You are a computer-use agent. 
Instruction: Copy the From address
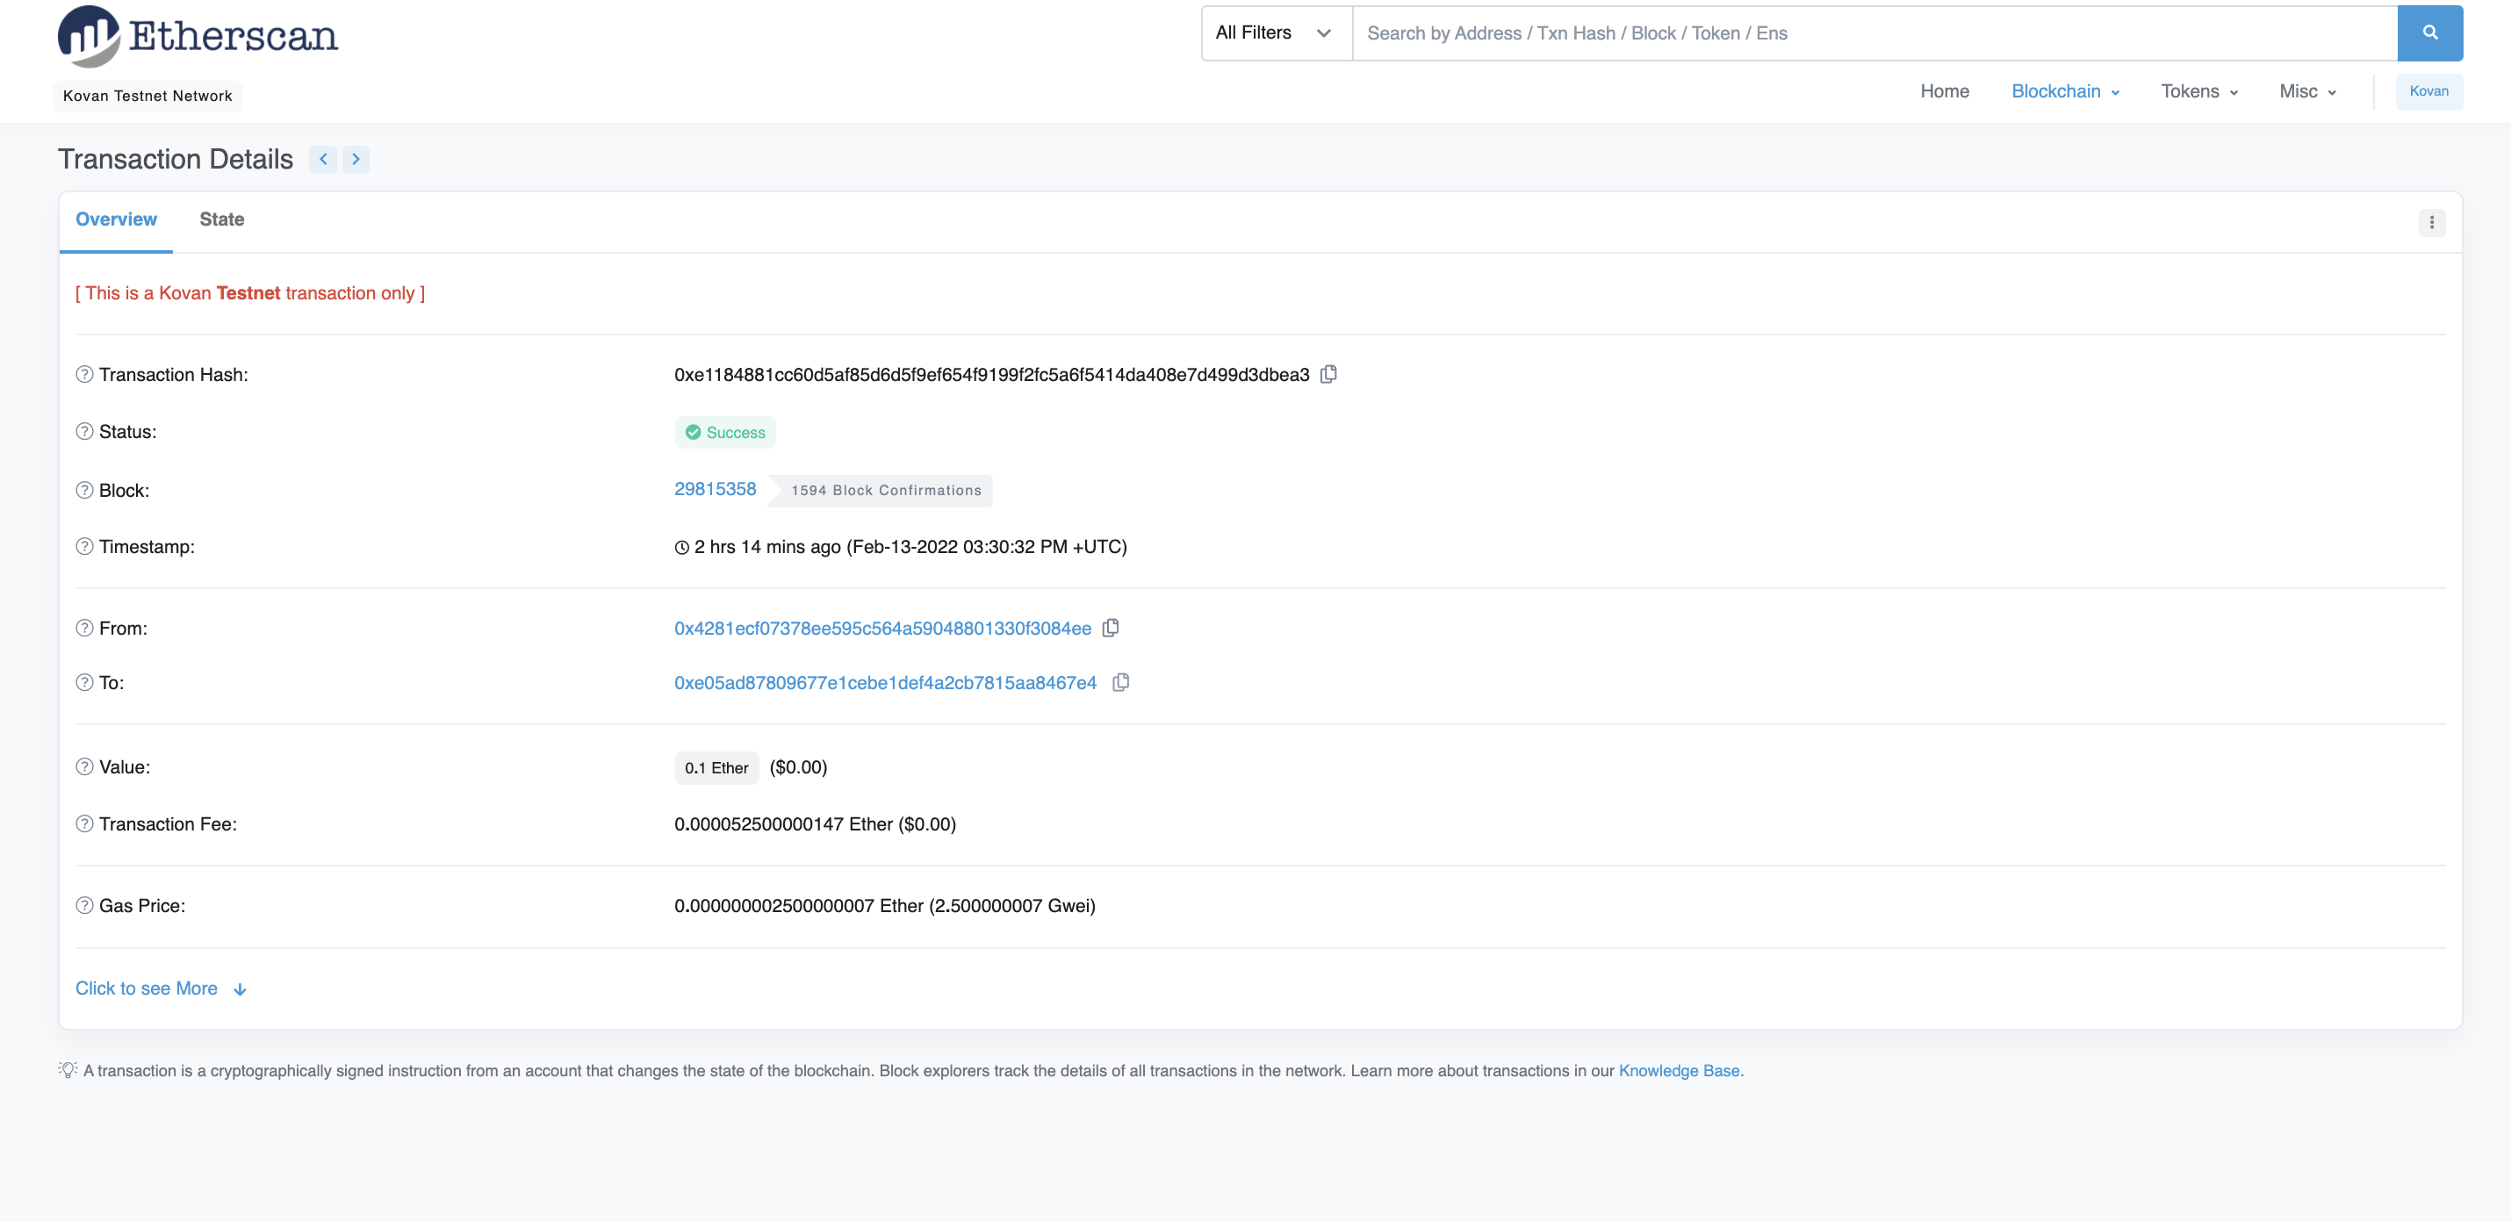point(1111,628)
